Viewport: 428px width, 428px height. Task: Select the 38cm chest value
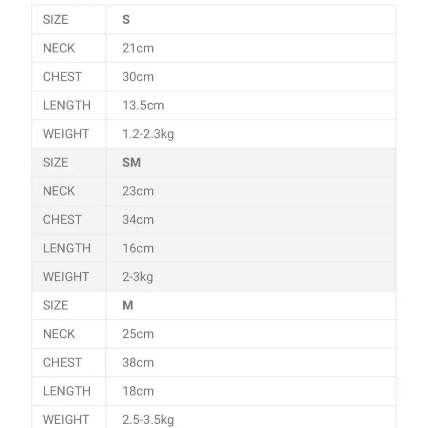click(138, 362)
